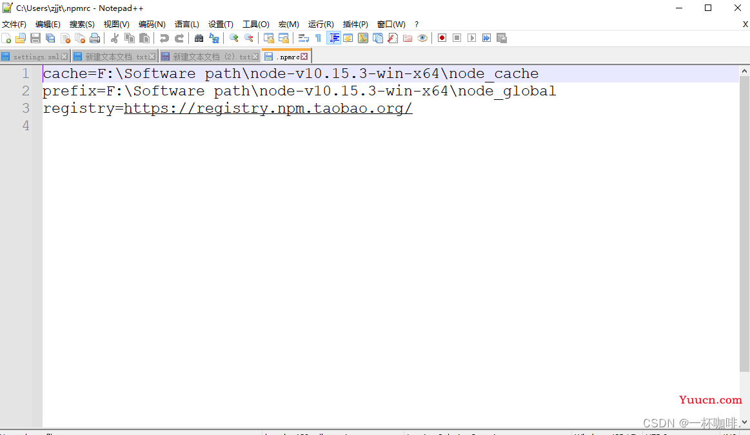Viewport: 750px width, 435px height.
Task: Click line number 1 in margin
Action: pyautogui.click(x=25, y=73)
